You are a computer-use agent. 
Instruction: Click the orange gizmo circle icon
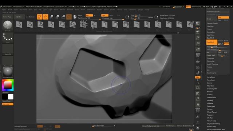coord(69,17)
